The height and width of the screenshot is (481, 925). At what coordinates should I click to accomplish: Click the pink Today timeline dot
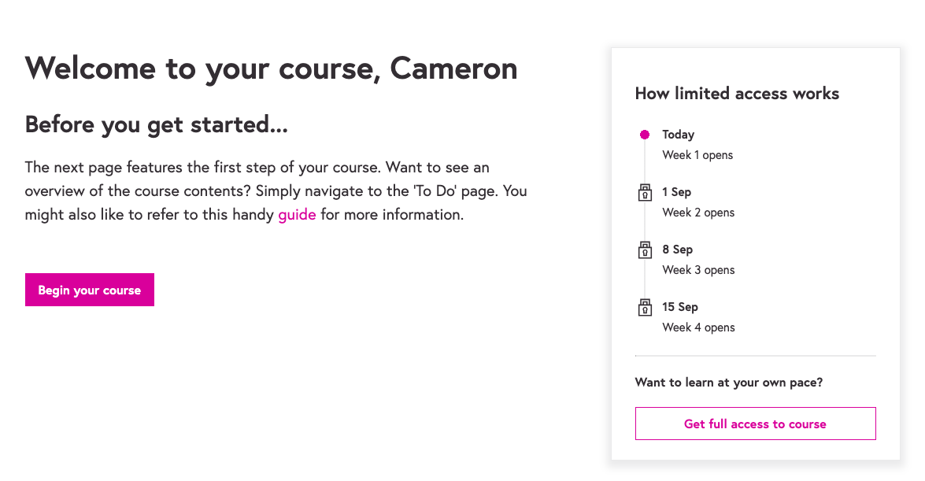coord(645,135)
